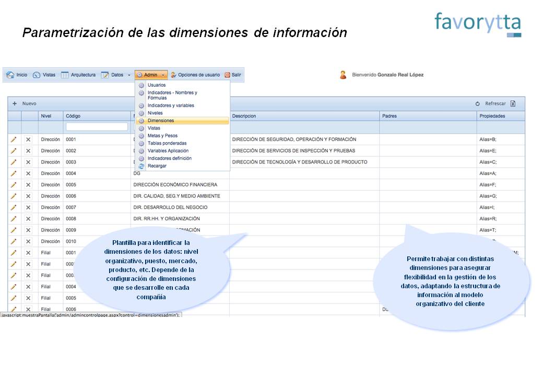This screenshot has height=376, width=543.
Task: Open Opciones de usuario
Action: (x=195, y=75)
